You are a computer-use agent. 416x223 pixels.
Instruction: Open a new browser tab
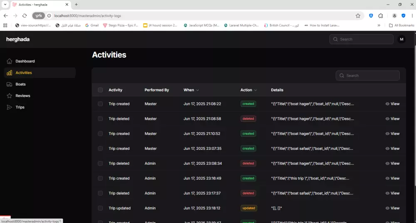point(76,5)
